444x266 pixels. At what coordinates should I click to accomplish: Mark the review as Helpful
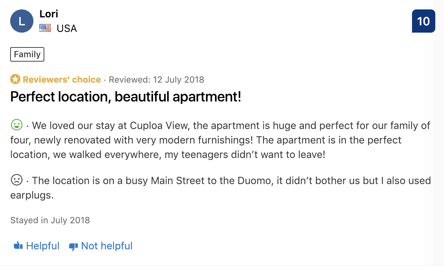coord(43,246)
